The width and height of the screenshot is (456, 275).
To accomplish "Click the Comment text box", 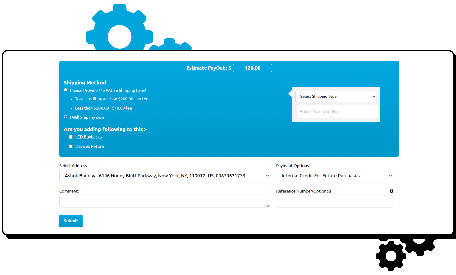I will click(164, 201).
